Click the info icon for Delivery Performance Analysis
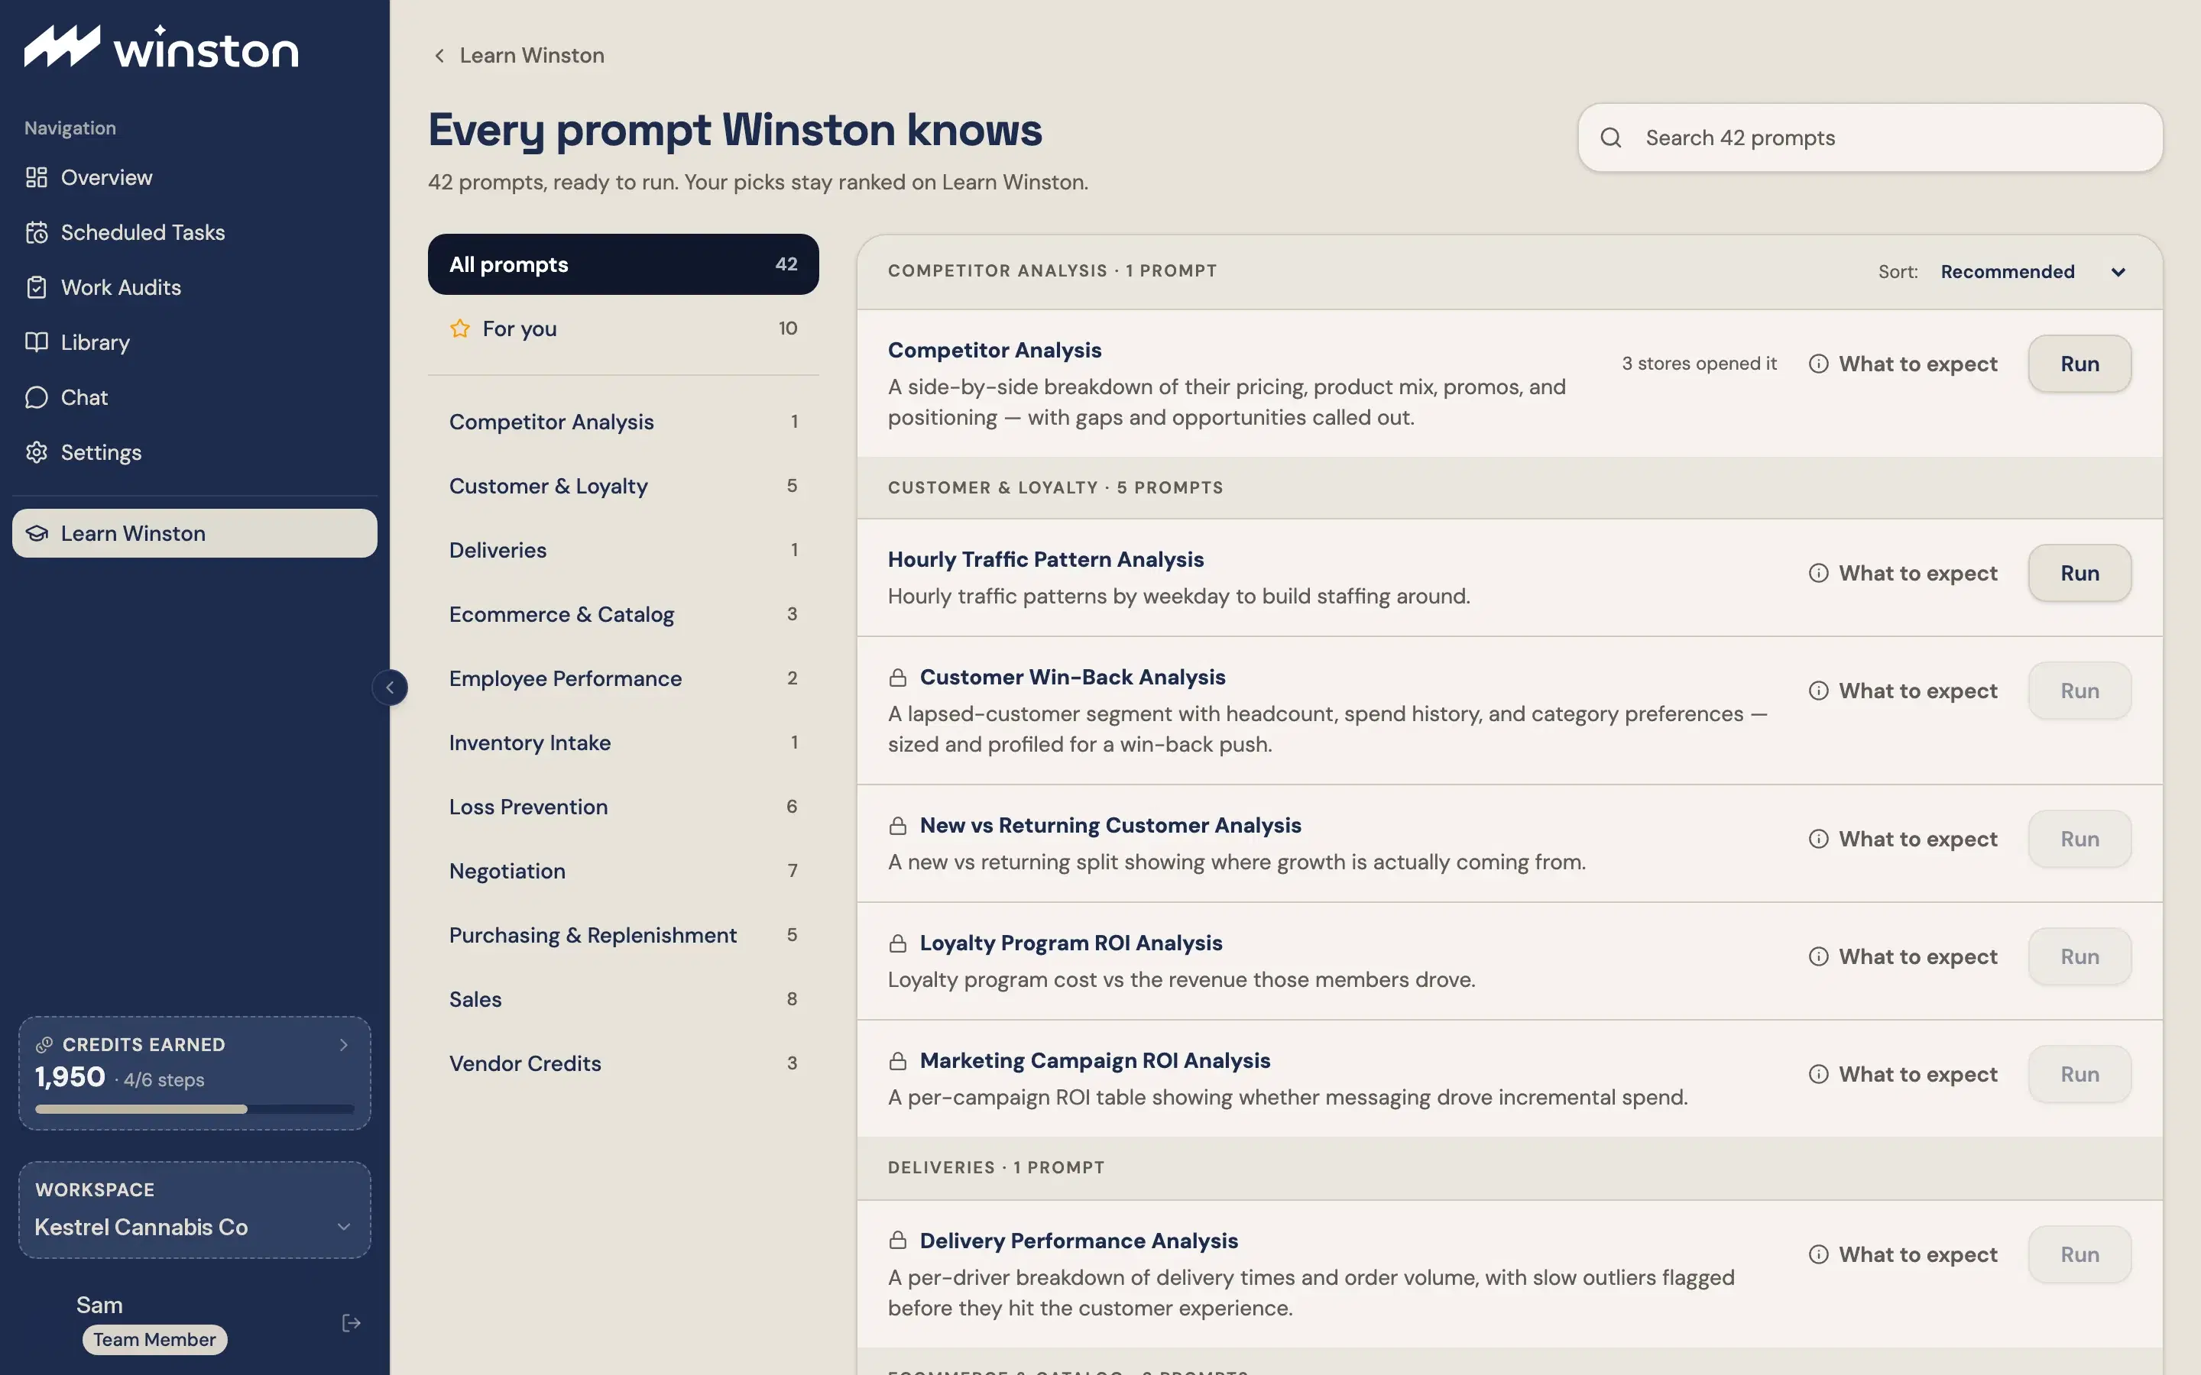 tap(1818, 1255)
